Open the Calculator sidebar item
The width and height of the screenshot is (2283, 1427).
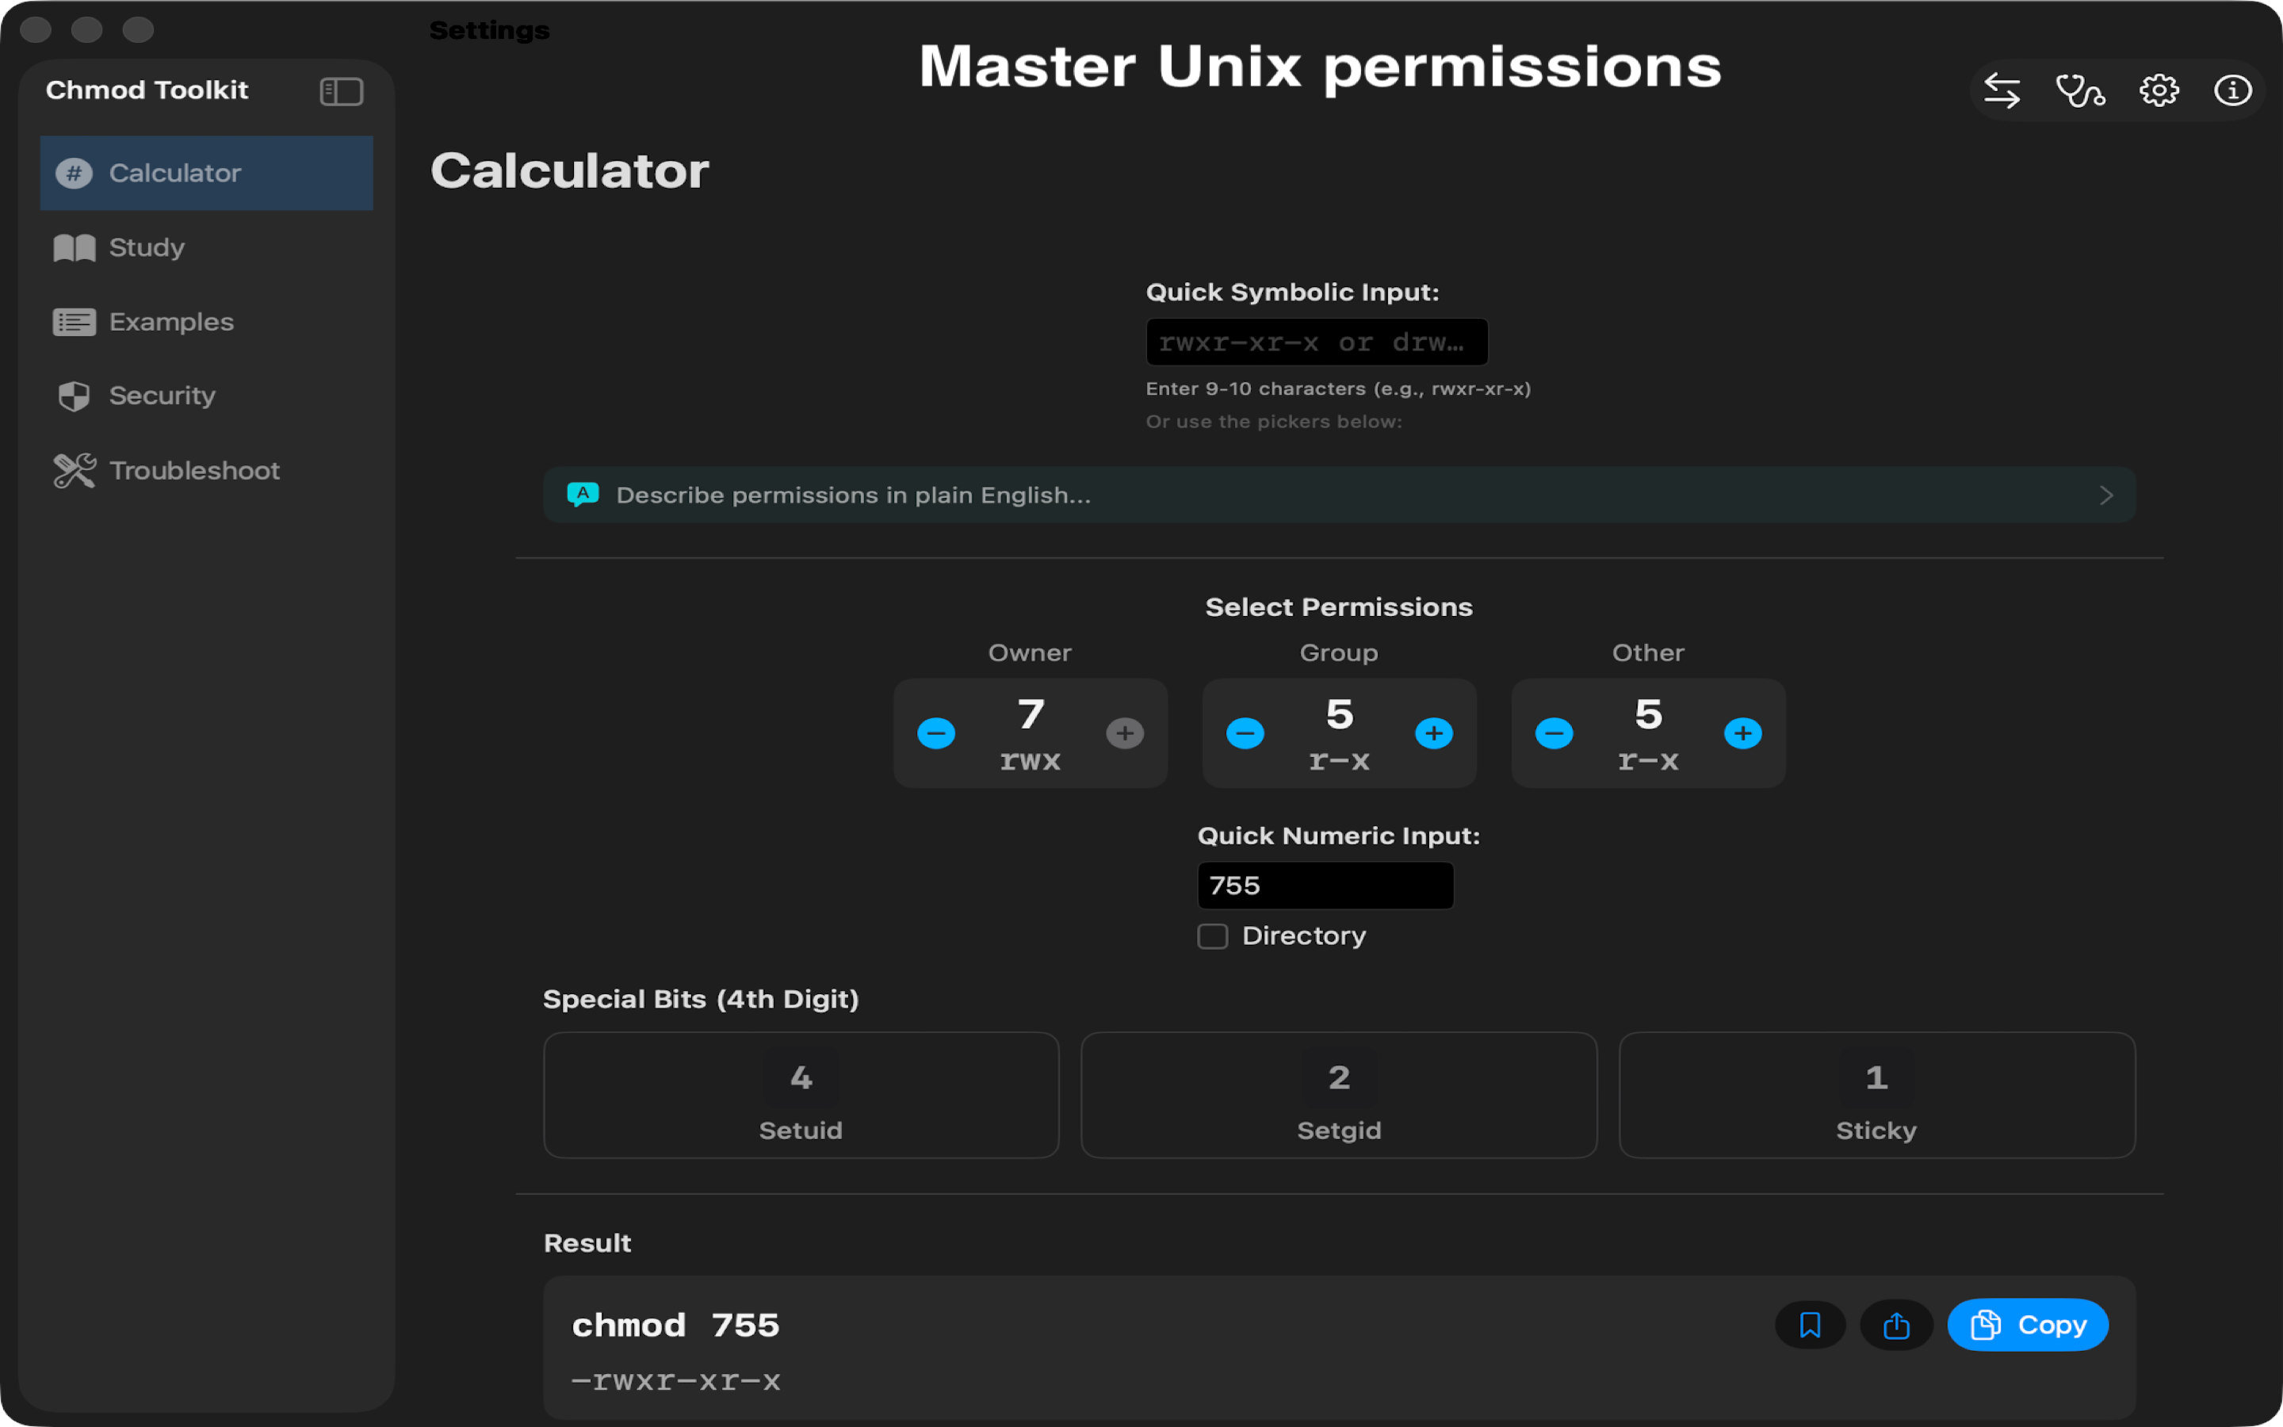[x=207, y=173]
